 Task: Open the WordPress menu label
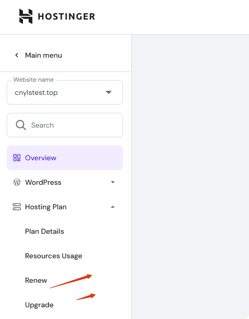[43, 182]
